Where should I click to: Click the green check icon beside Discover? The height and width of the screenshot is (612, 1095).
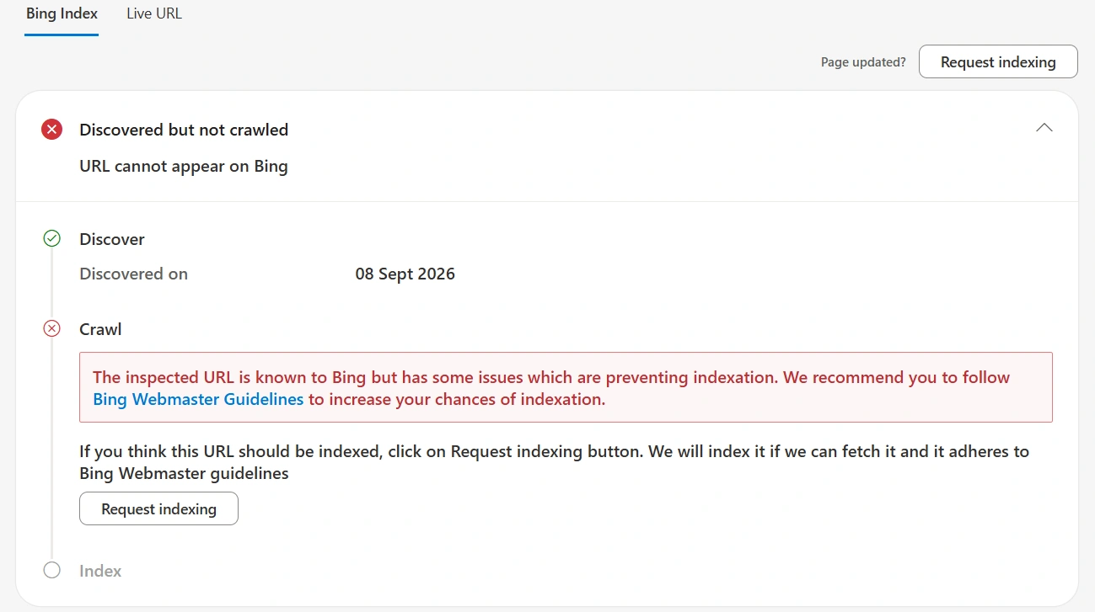click(x=52, y=239)
